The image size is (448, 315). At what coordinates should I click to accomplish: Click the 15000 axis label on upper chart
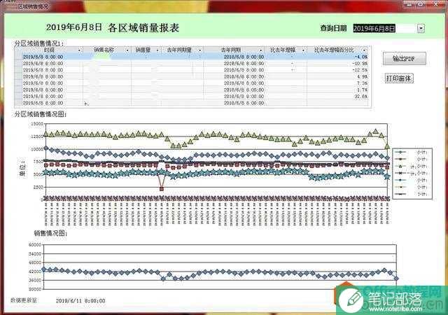[37, 124]
